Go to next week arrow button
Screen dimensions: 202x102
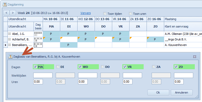click(13, 13)
